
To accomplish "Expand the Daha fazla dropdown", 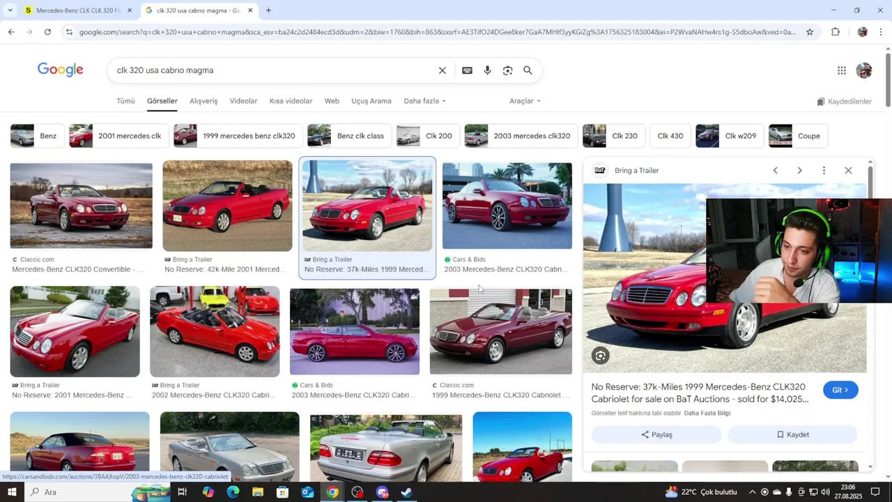I will [424, 101].
